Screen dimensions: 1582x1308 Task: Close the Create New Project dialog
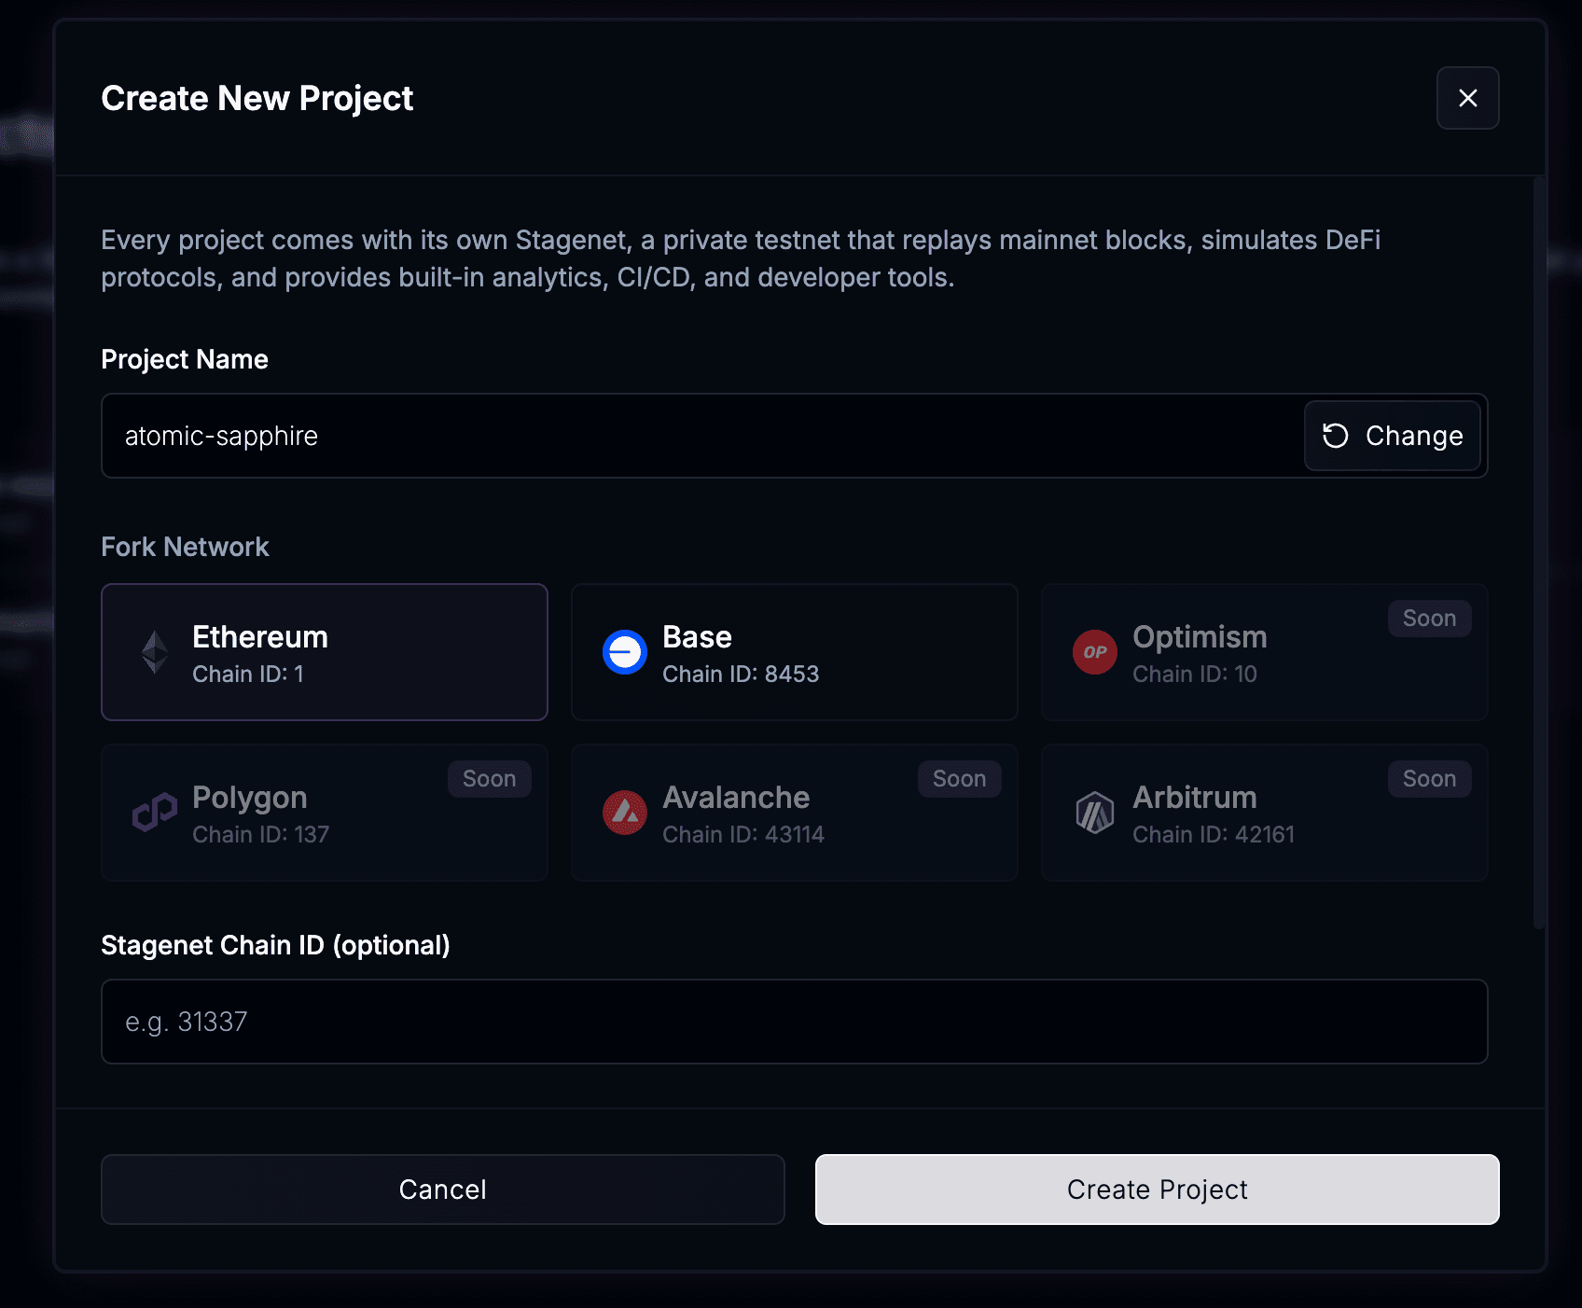pos(1467,98)
